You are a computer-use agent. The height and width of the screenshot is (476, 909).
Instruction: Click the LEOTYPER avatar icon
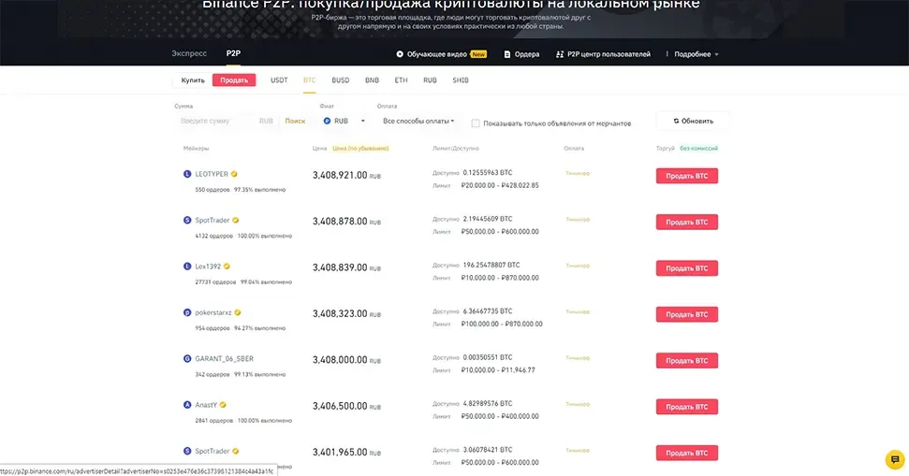[187, 174]
